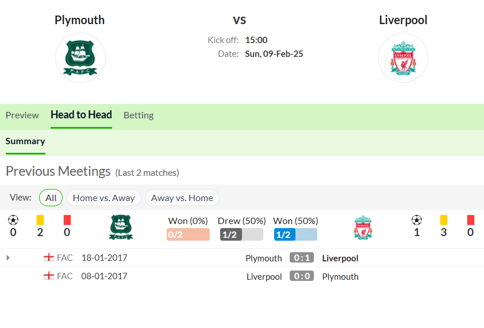Click Liverpool's small crest in the stats row

point(363,227)
